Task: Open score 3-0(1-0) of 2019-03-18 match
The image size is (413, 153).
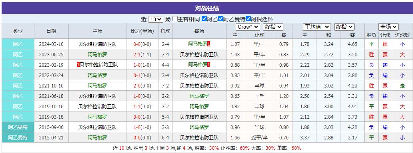Action: [x=142, y=117]
